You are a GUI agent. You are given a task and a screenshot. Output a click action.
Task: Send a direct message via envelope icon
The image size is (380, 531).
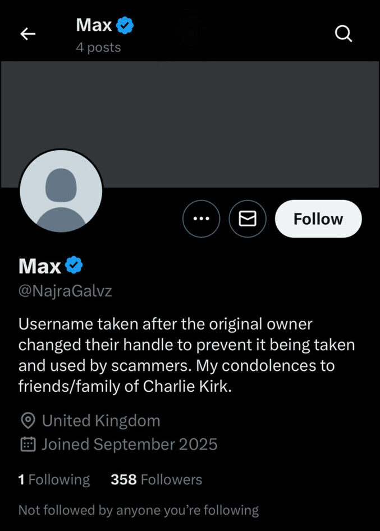(x=248, y=219)
